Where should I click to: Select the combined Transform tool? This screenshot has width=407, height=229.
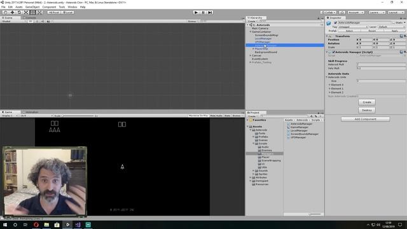click(39, 13)
